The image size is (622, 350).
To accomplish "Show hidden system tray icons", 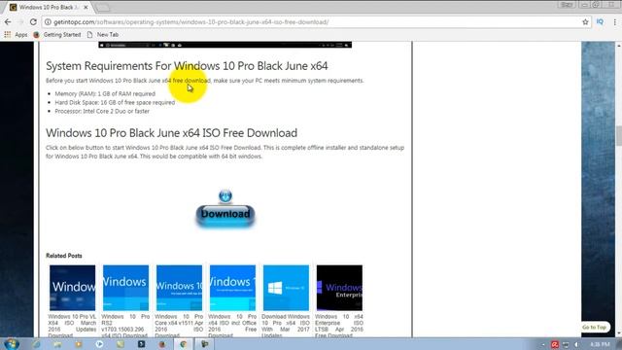I will (x=543, y=344).
